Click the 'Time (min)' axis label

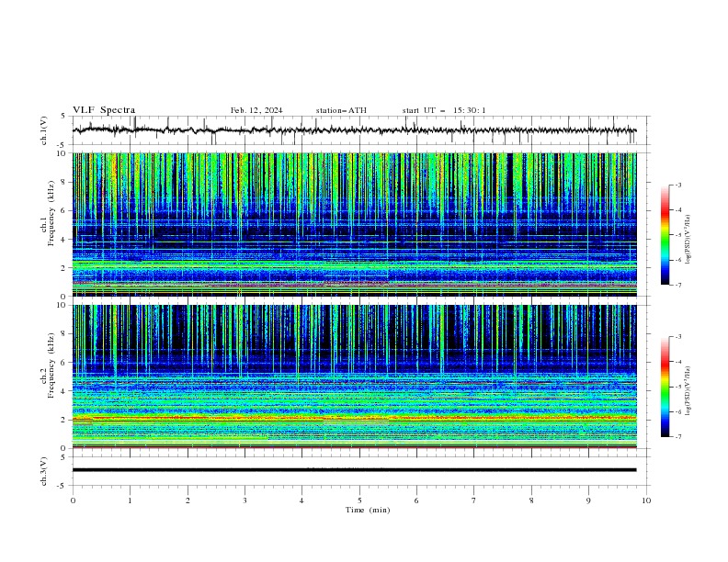(368, 510)
